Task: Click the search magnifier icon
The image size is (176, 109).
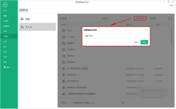Action: pyautogui.click(x=131, y=18)
